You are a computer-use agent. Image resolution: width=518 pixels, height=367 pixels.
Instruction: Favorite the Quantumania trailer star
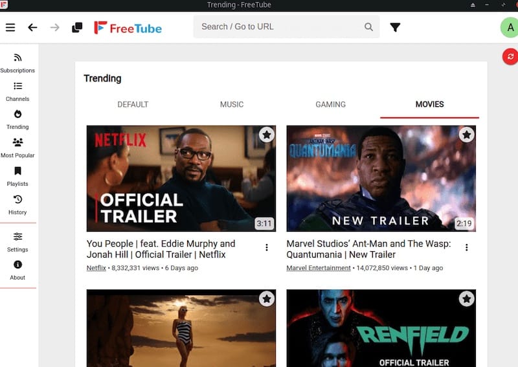[466, 135]
